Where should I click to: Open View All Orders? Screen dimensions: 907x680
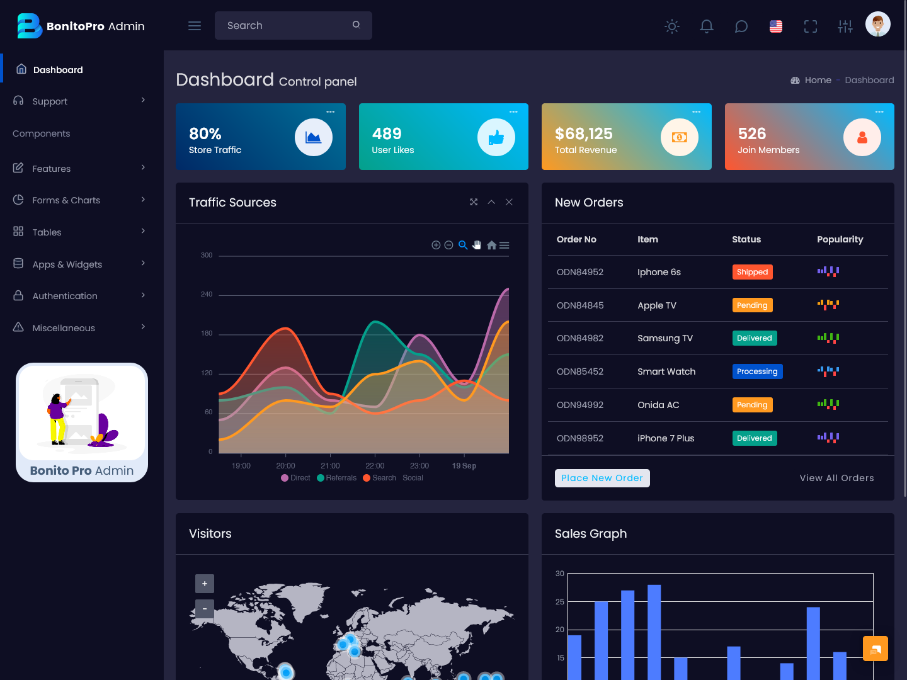pos(836,478)
